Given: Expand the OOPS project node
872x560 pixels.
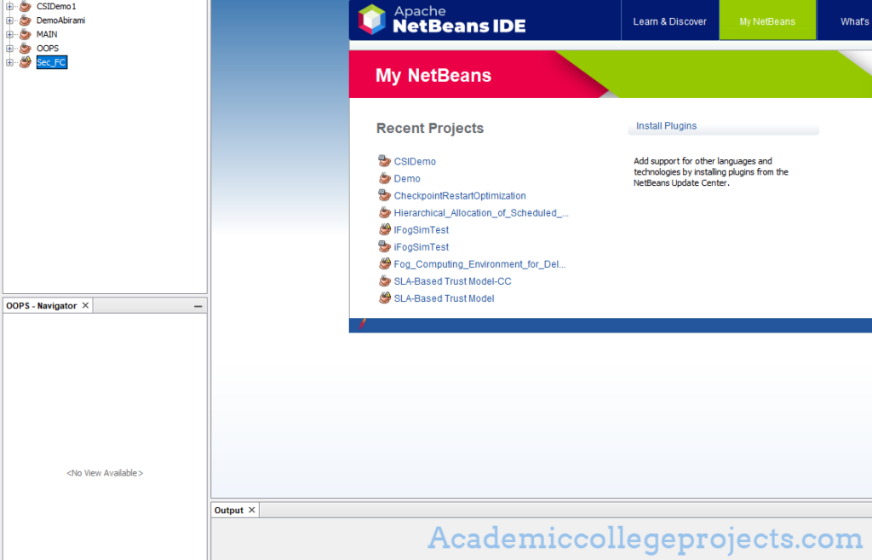Looking at the screenshot, I should (9, 49).
